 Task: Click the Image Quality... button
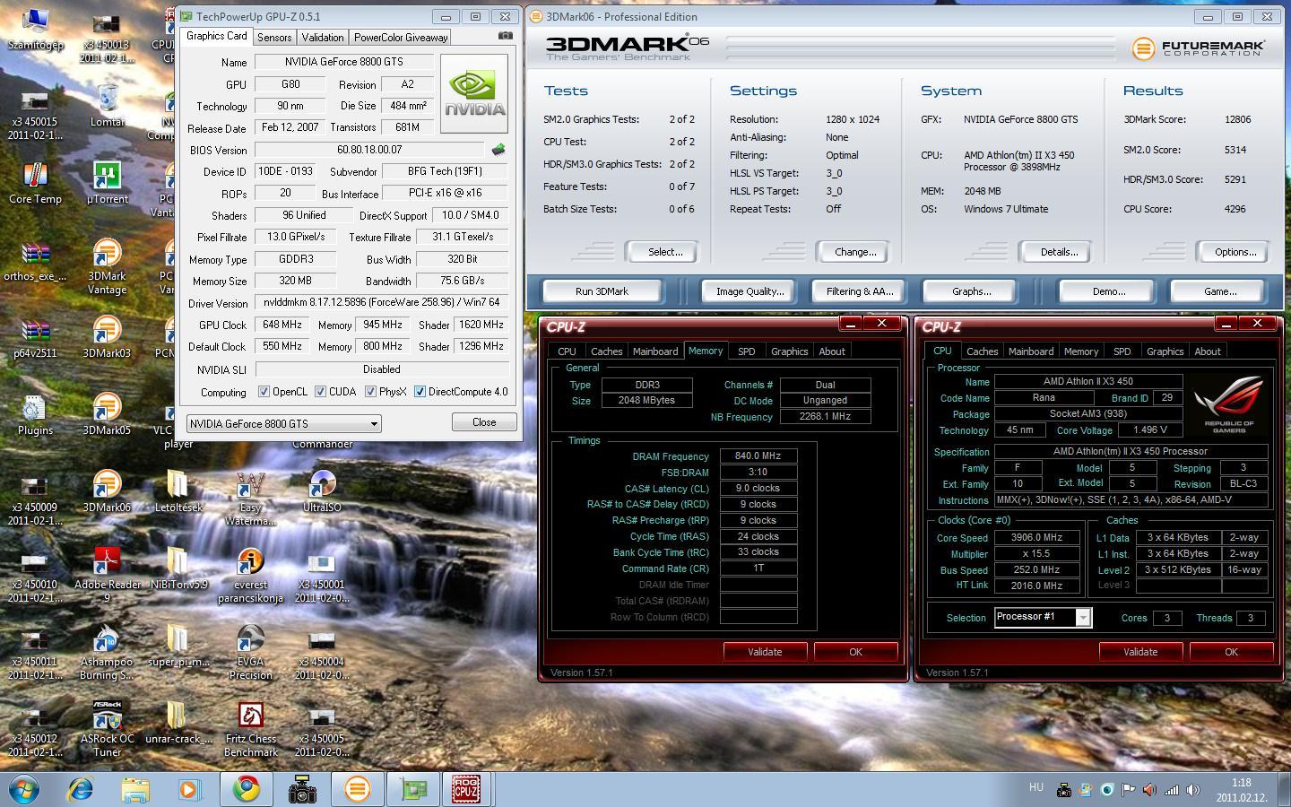point(749,291)
